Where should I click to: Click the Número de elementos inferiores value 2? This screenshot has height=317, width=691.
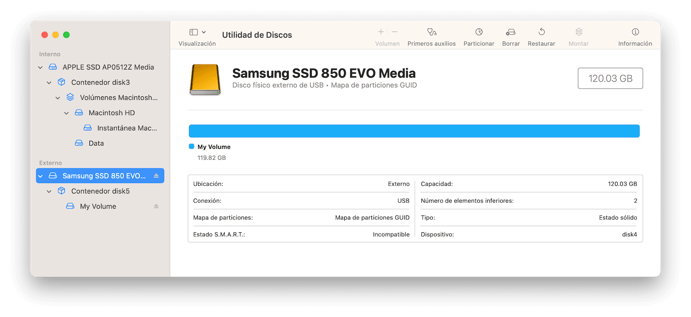point(635,201)
